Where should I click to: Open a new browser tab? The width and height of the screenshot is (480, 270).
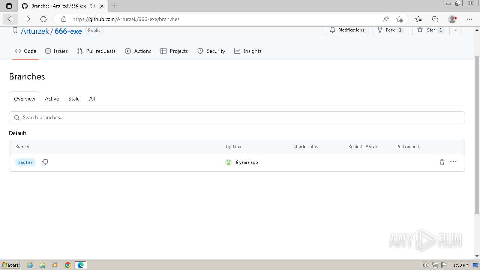[114, 6]
